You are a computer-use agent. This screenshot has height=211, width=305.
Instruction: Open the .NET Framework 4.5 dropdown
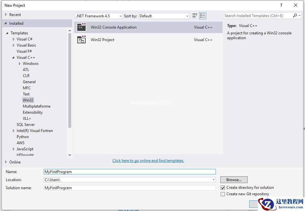click(98, 16)
